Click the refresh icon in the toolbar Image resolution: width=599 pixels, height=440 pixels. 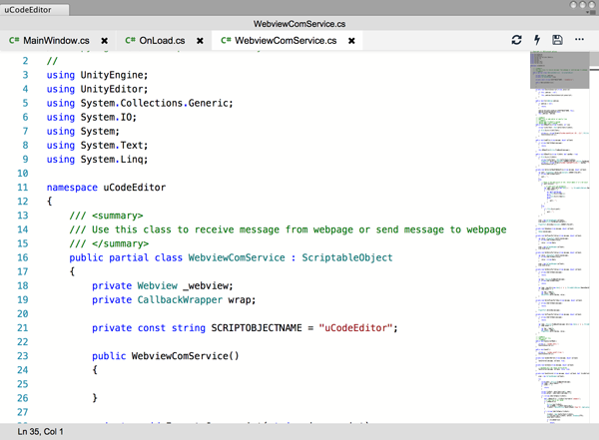coord(516,40)
